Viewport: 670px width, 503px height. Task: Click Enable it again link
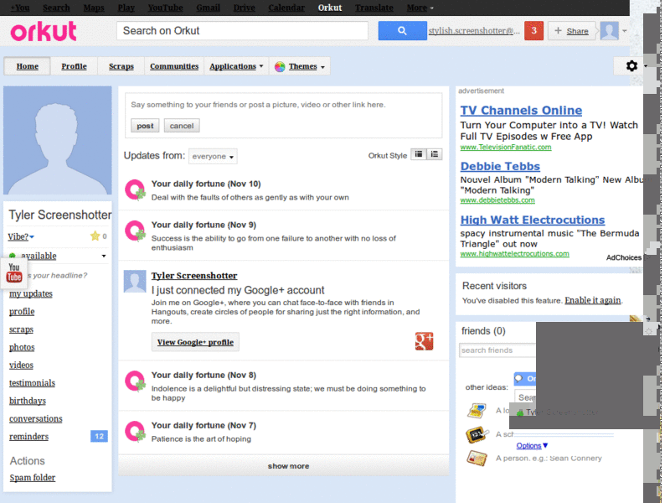coord(593,300)
